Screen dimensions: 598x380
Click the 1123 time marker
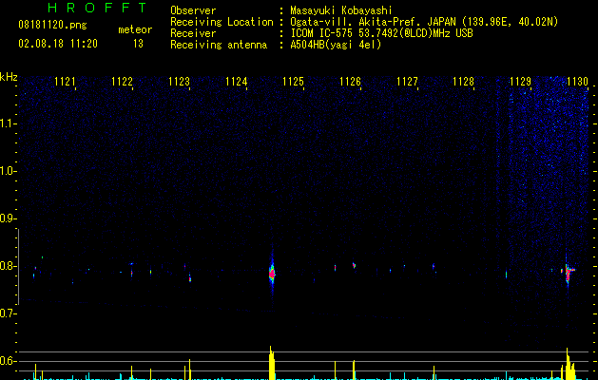179,82
